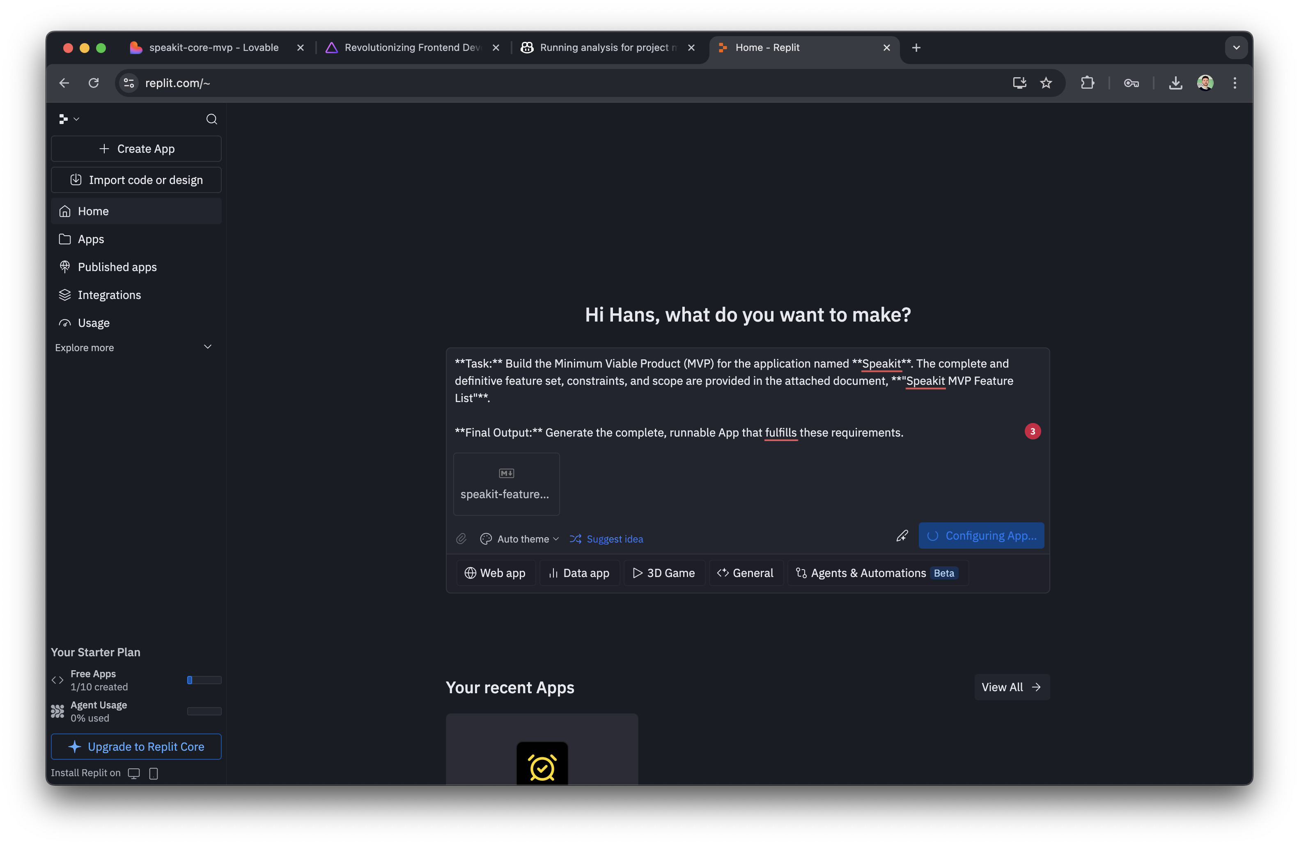This screenshot has height=846, width=1299.
Task: Bookmark this page with the star icon
Action: point(1046,83)
